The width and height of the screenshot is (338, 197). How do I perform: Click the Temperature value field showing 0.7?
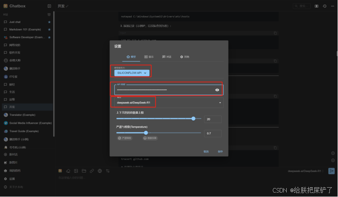[x=213, y=134]
